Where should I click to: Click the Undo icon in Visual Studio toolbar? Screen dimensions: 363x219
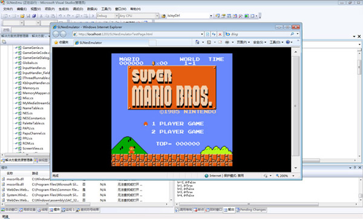60,16
